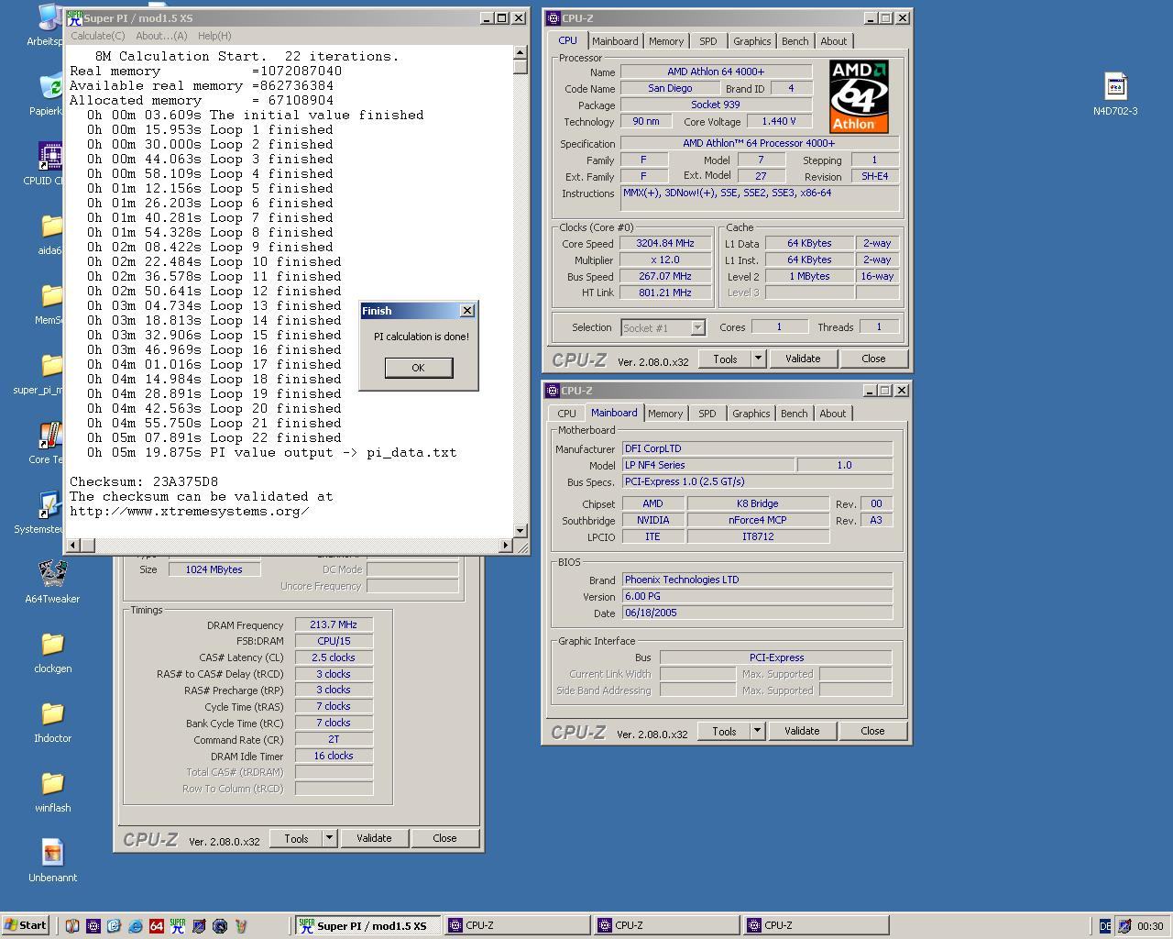Expand Tools dropdown arrow in memory timings CPU-Z window

(x=329, y=838)
